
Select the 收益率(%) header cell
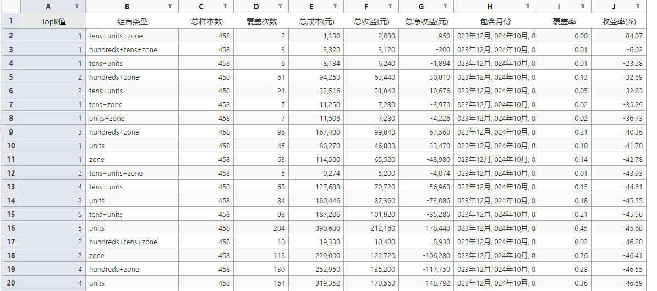click(619, 21)
